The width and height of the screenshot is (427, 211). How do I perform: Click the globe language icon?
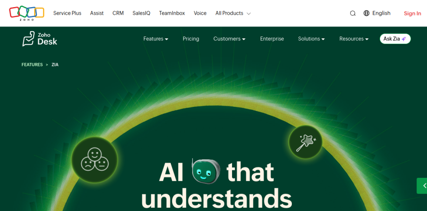coord(366,13)
